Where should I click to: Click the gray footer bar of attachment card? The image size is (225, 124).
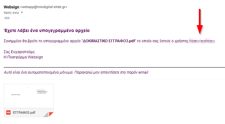tap(29, 113)
